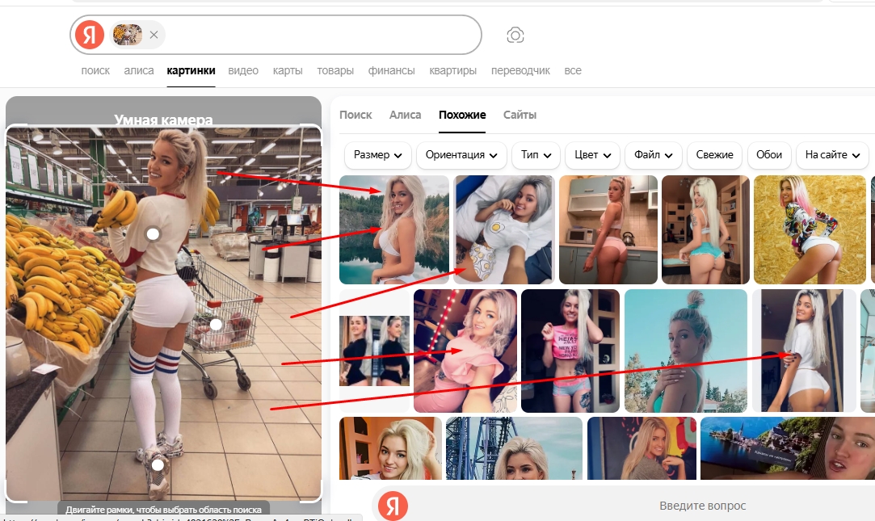875x521 pixels.
Task: Go to the финансы navigation tab
Action: (x=391, y=71)
